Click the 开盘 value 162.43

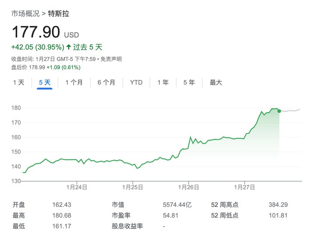point(62,205)
